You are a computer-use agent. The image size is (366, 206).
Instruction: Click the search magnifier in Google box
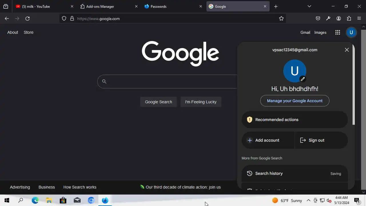104,82
